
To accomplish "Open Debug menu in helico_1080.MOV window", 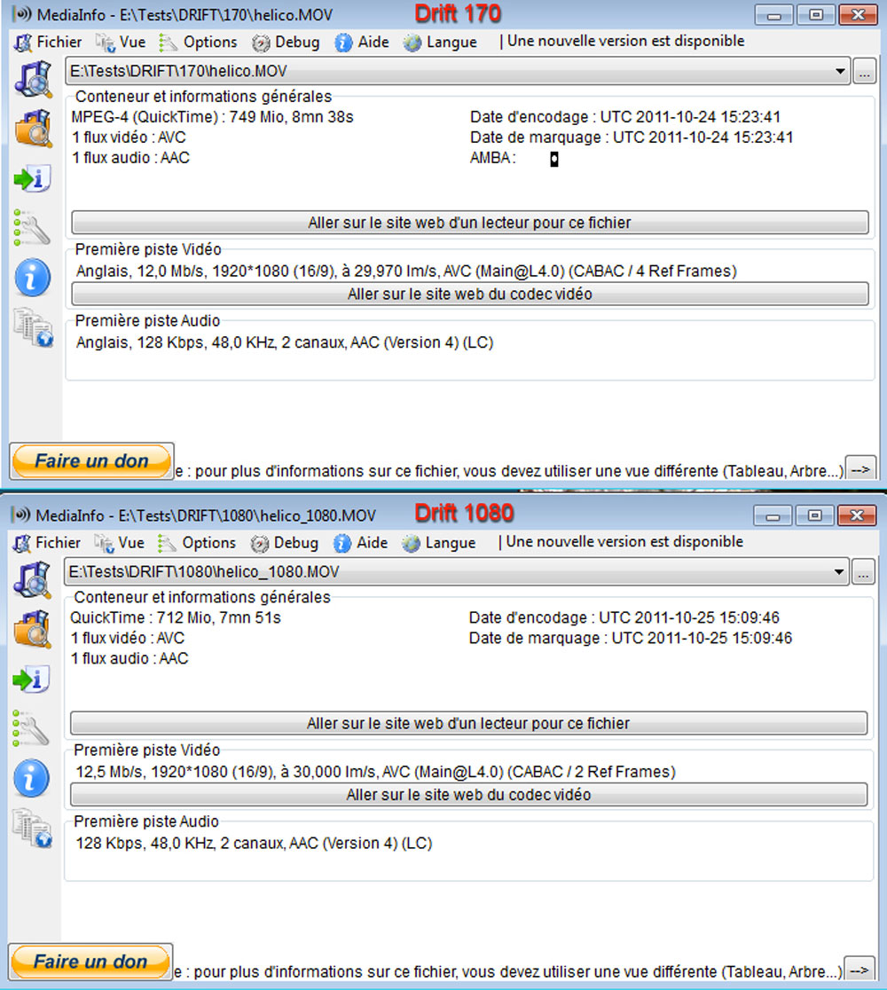I will (x=285, y=543).
